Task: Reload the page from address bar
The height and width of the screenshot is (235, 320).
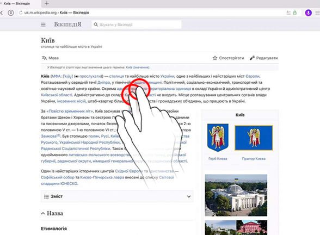Action: tap(21, 13)
